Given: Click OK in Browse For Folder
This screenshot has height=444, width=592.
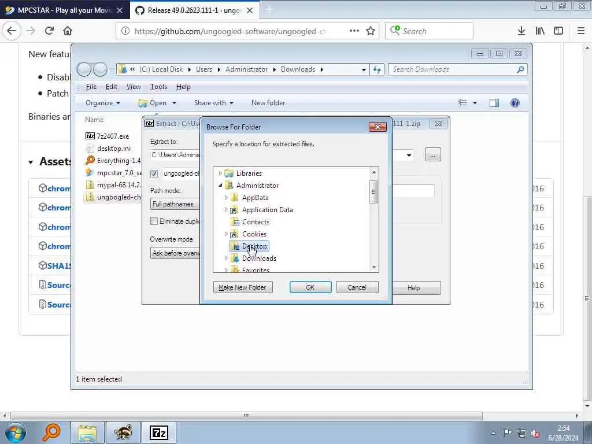Looking at the screenshot, I should click(310, 287).
